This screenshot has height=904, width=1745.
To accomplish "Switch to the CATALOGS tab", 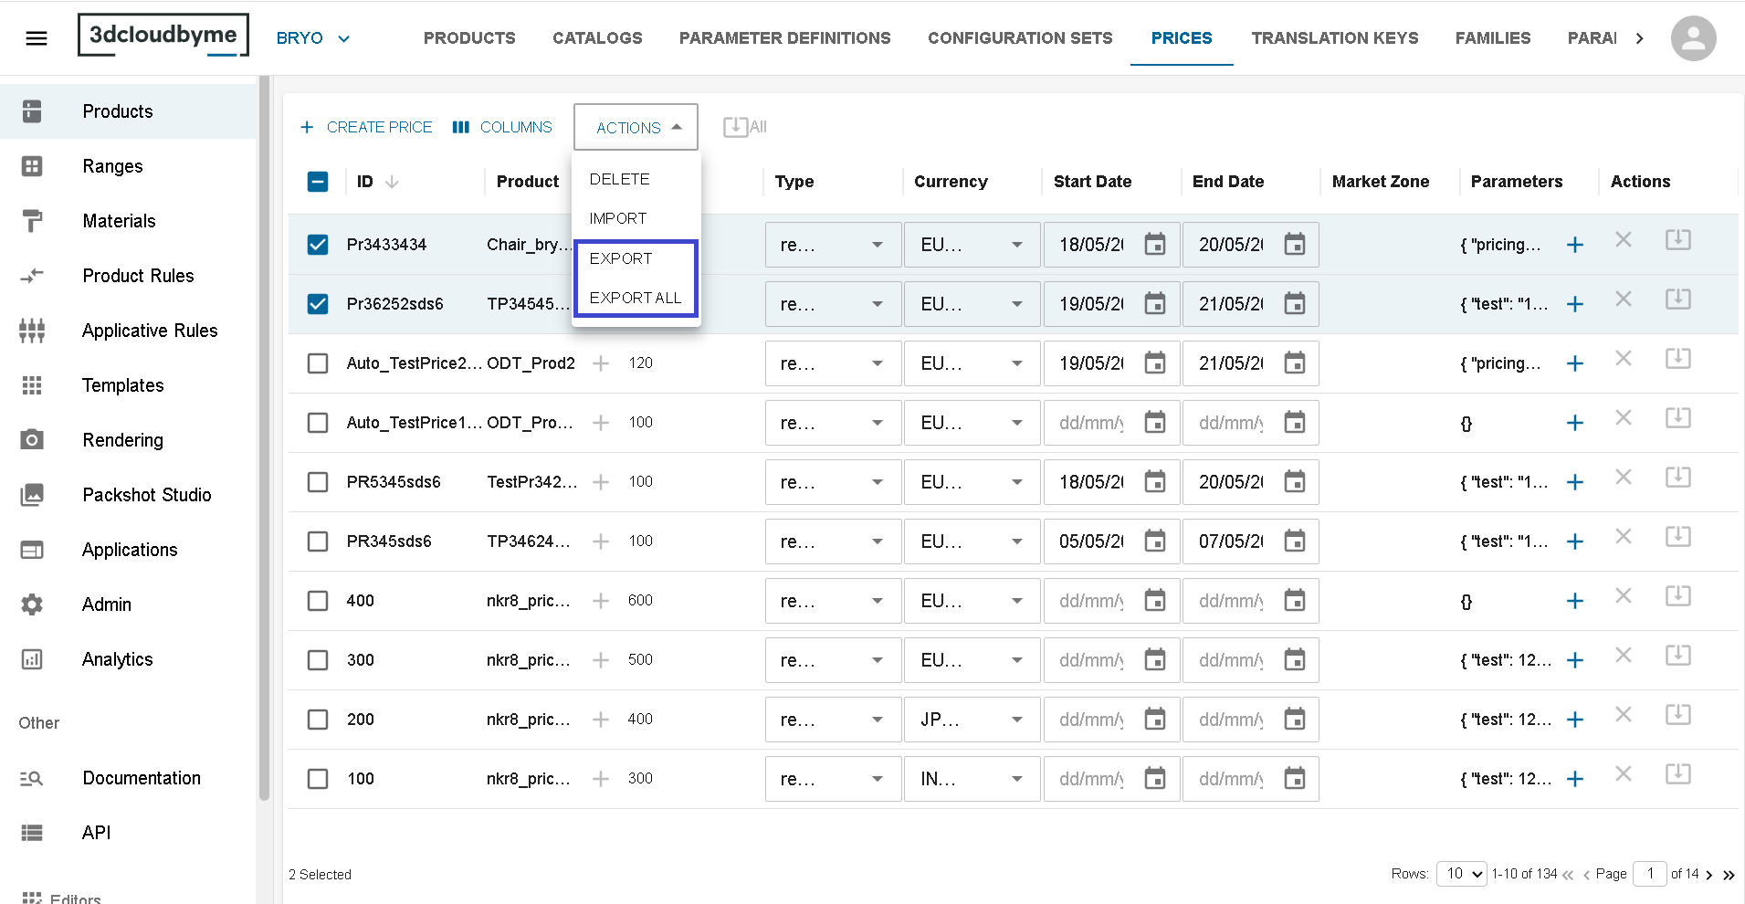I will coord(597,38).
